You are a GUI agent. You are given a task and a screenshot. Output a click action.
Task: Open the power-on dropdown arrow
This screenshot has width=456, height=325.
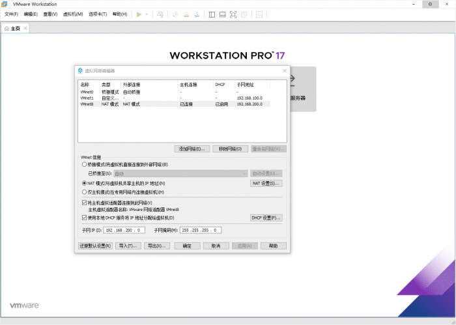pos(147,14)
